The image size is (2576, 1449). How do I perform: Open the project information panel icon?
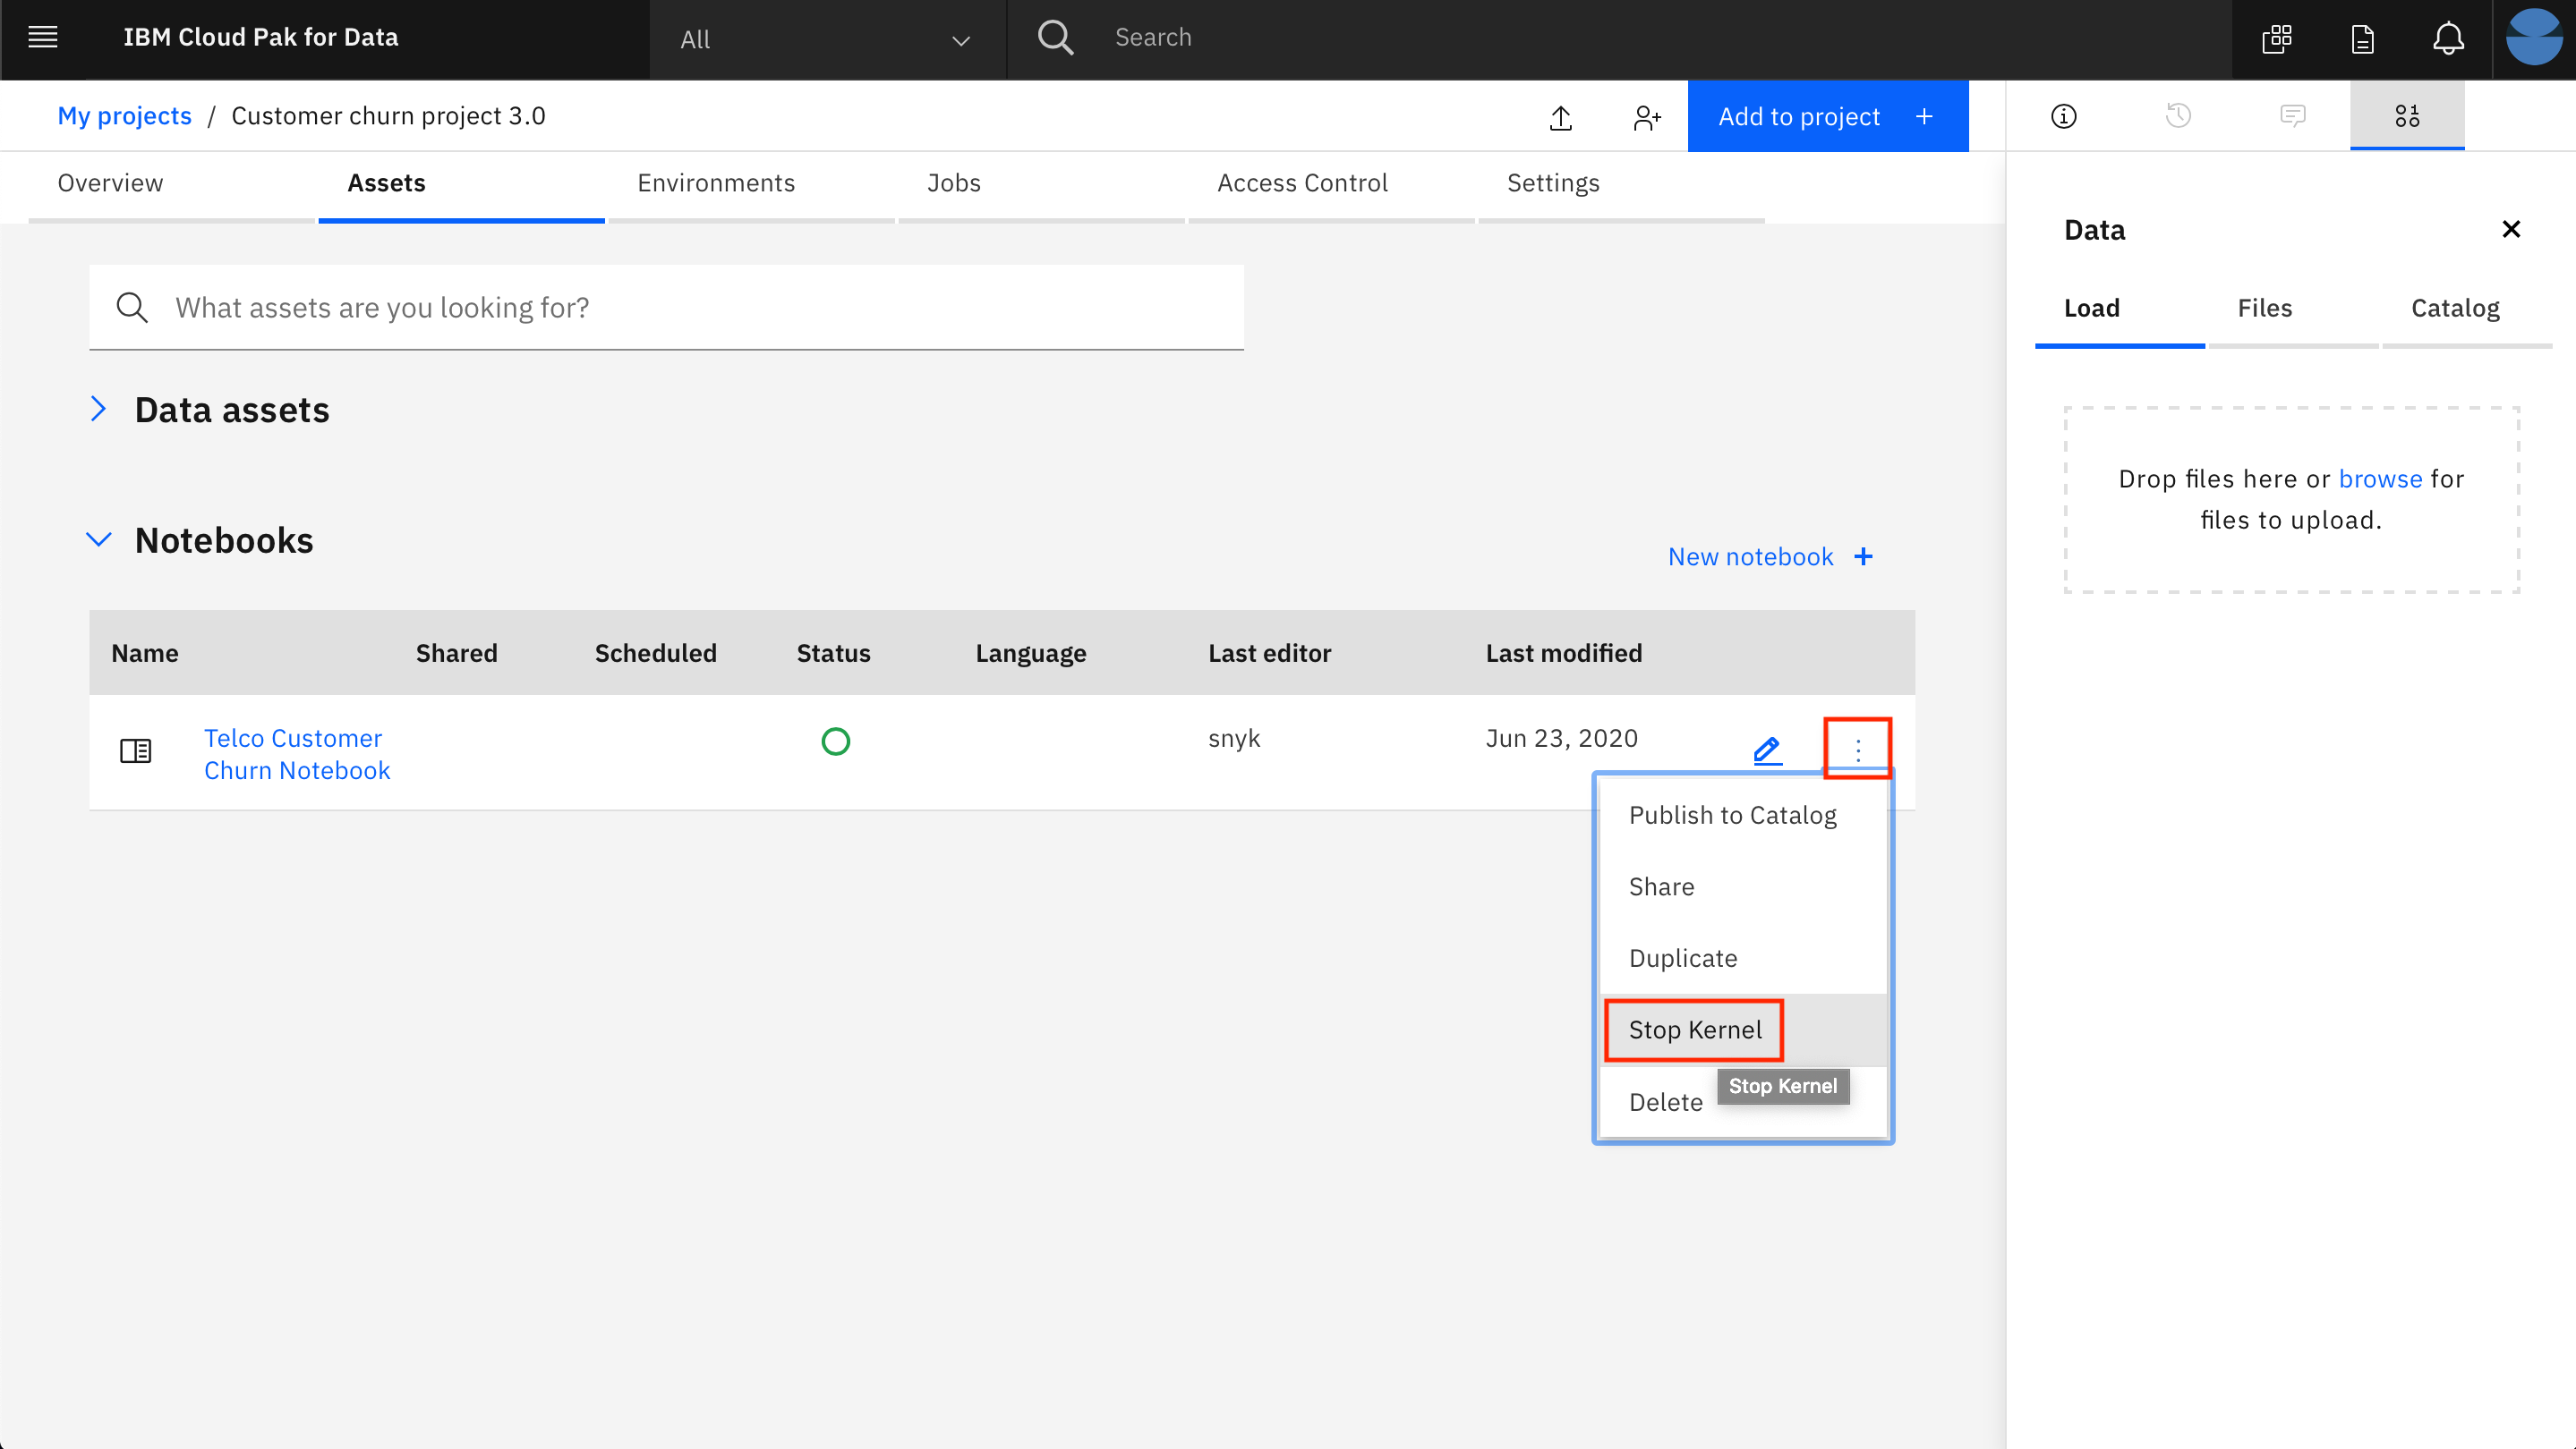2063,116
